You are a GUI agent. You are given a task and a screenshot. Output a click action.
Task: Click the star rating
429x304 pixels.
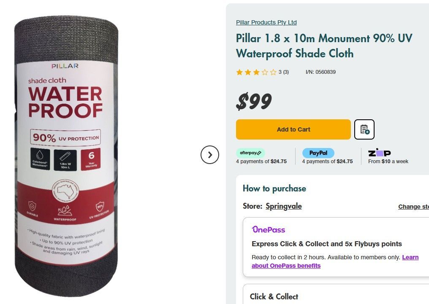pyautogui.click(x=256, y=72)
